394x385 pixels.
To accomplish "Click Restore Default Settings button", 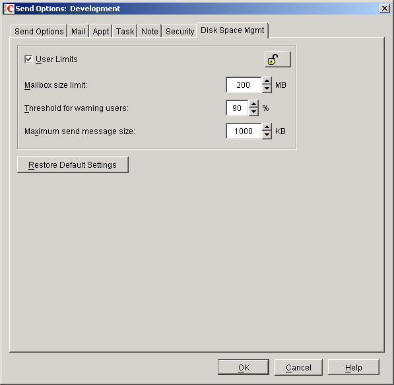I will [x=73, y=165].
